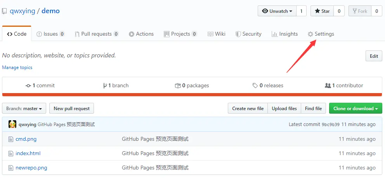Screen dimensions: 385x178
Task: Click the fork count of 0
Action: click(376, 11)
